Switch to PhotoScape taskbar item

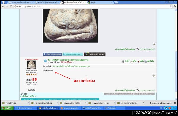coord(115,108)
